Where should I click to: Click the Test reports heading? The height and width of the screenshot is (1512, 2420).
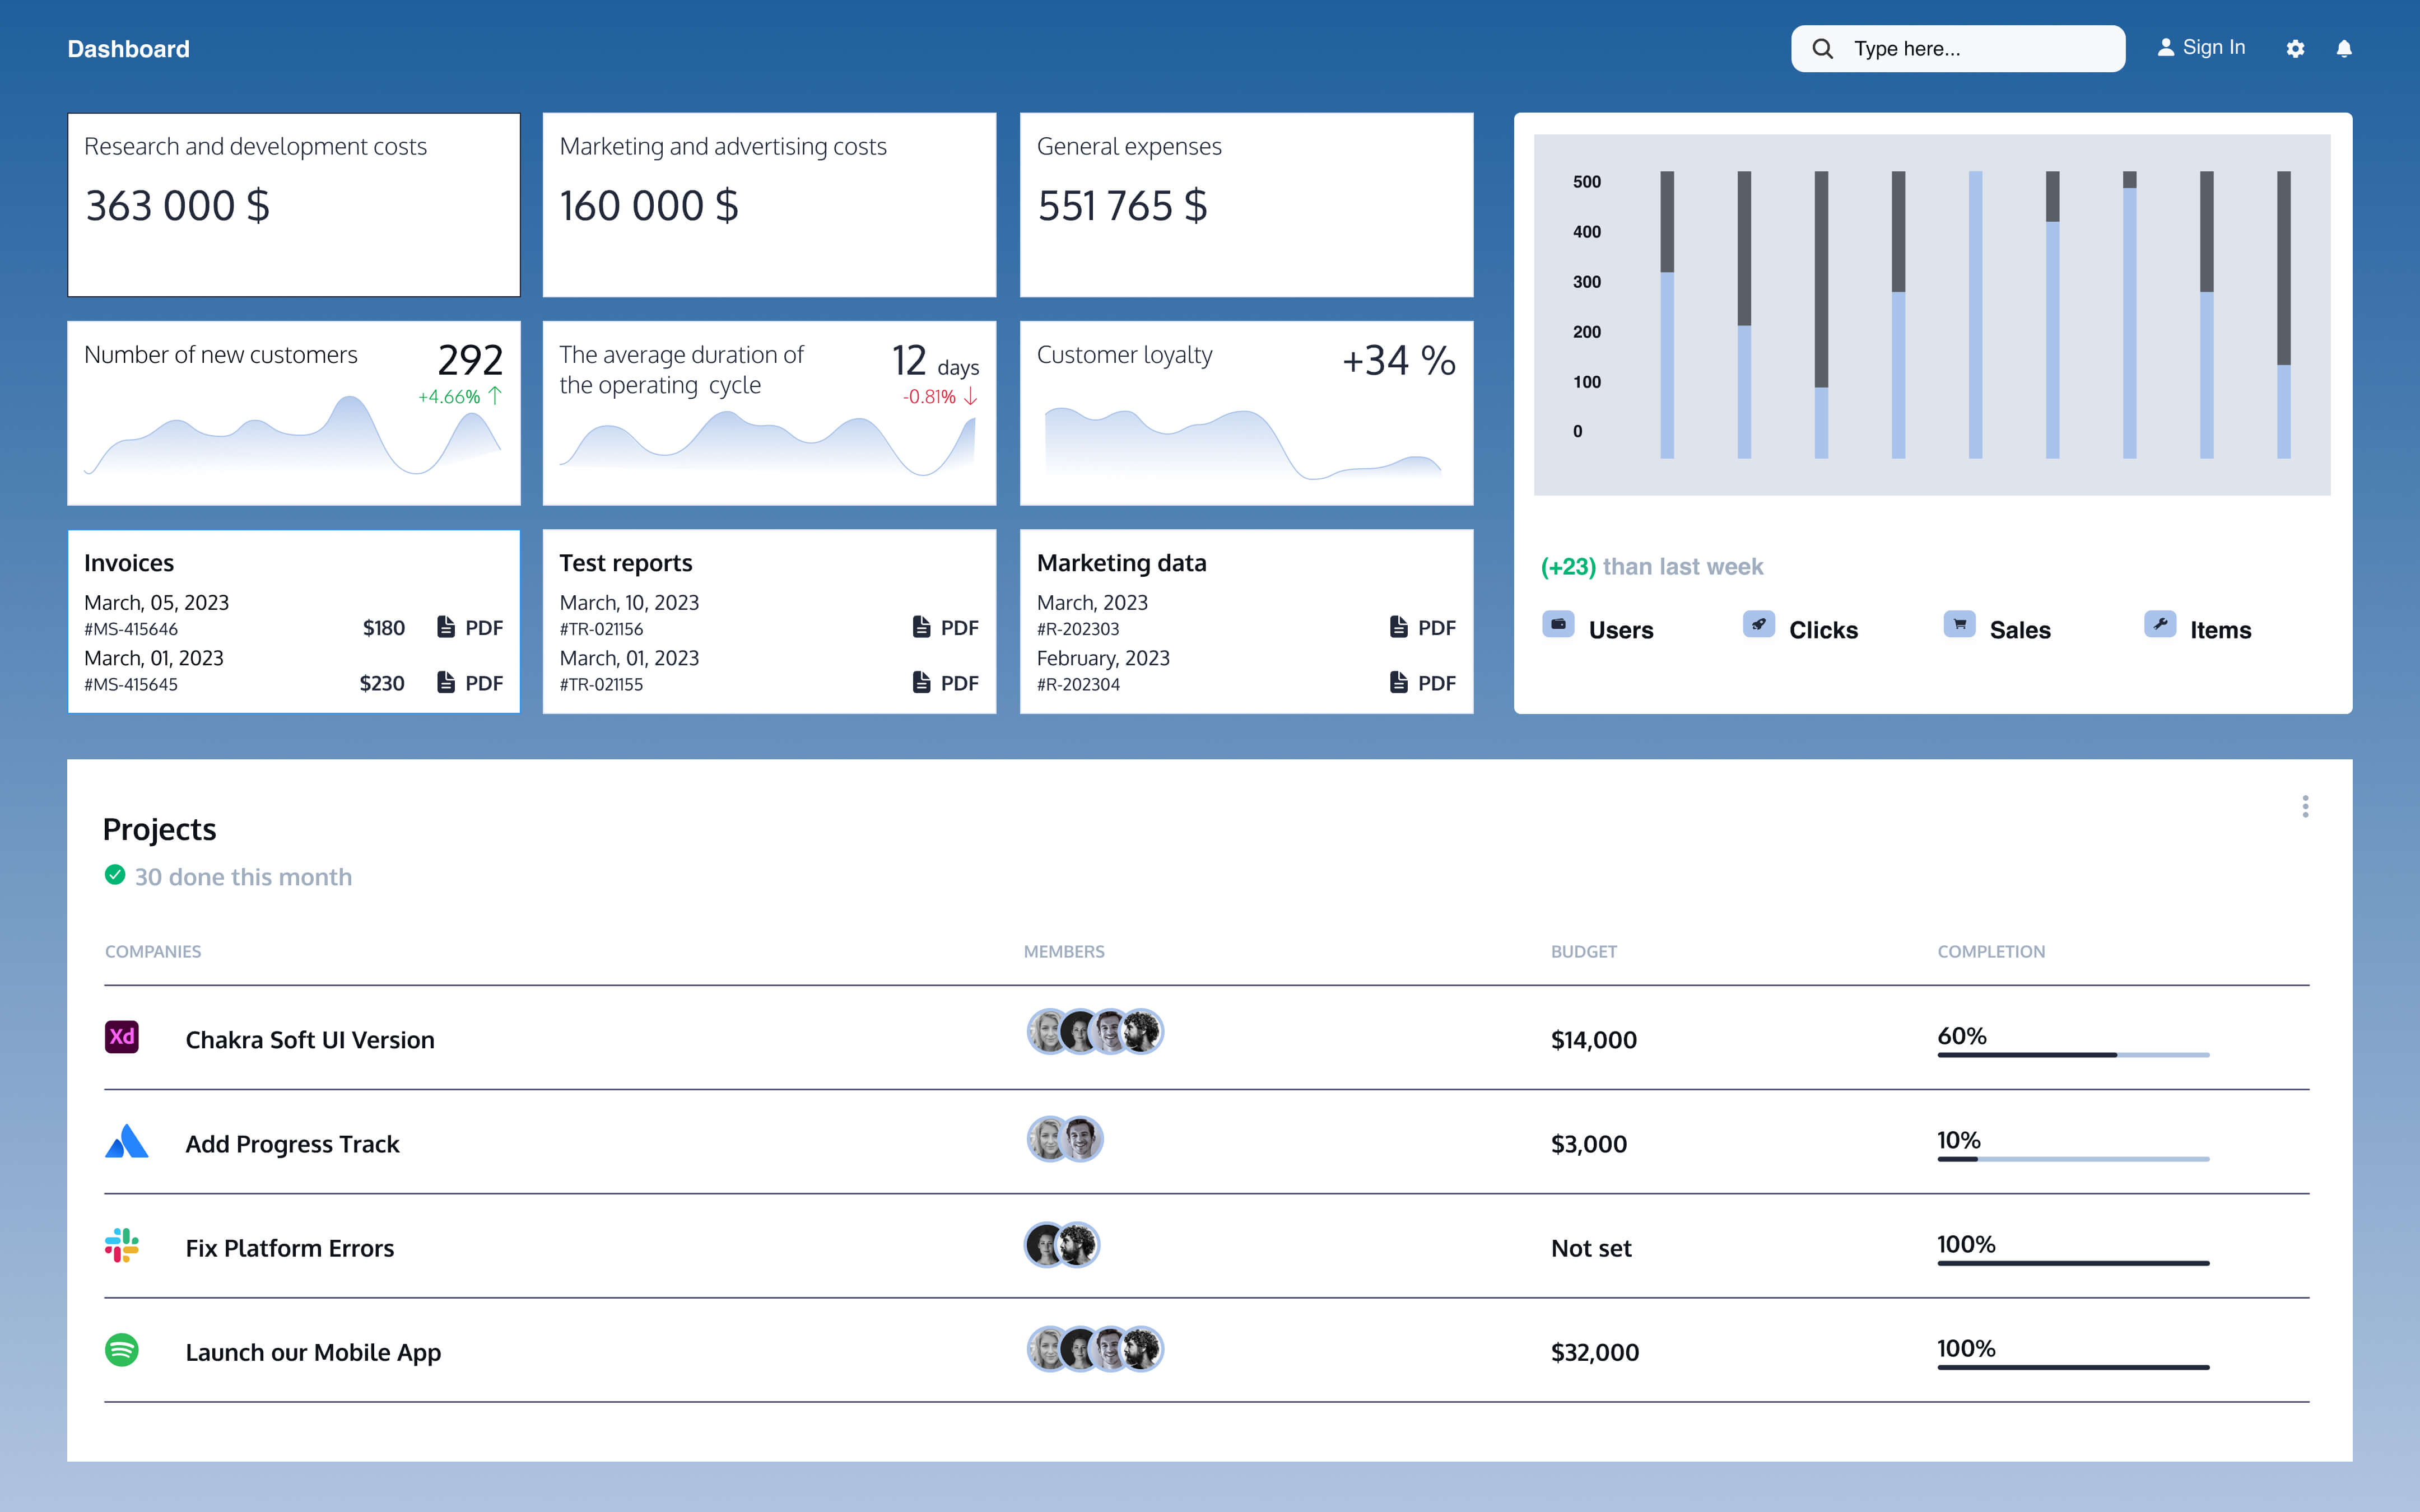[626, 563]
